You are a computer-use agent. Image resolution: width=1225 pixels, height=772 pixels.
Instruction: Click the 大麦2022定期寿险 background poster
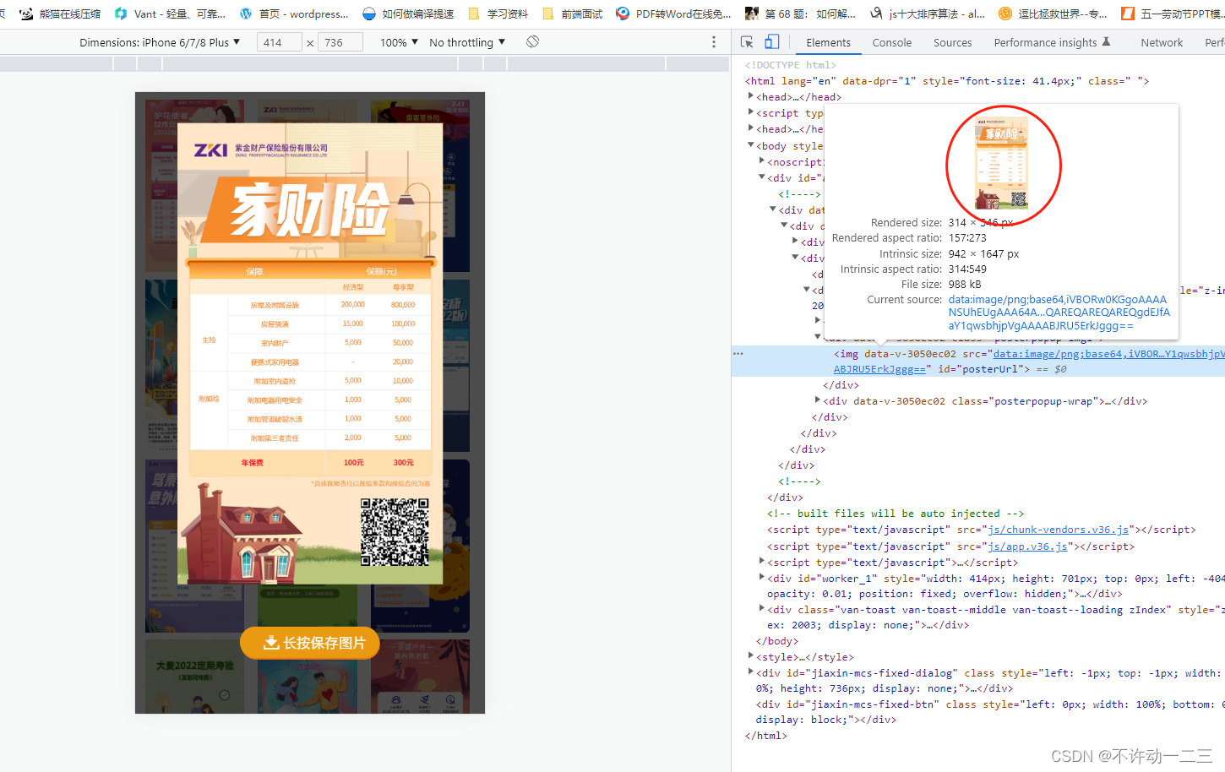[194, 676]
